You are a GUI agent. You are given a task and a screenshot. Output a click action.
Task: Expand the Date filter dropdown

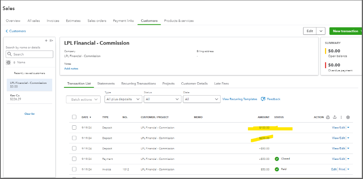201,99
